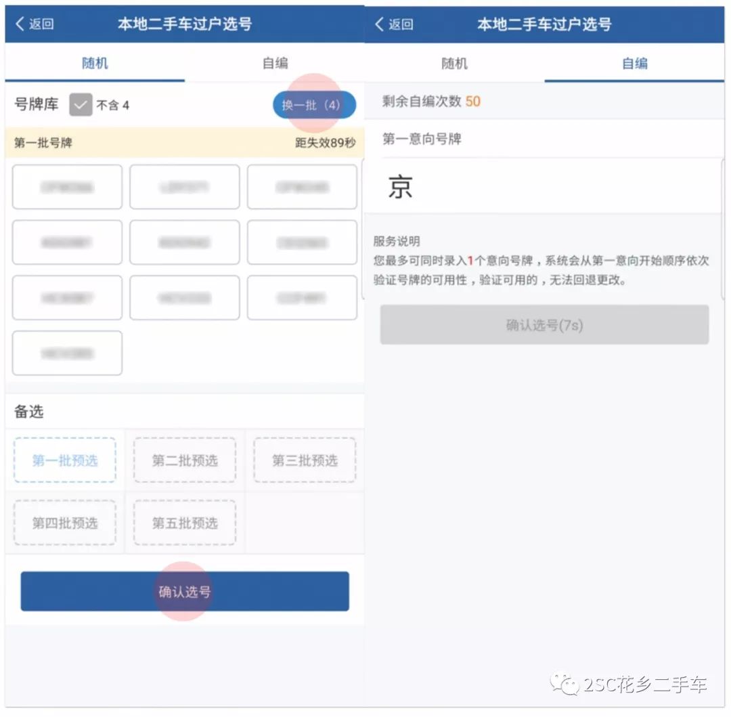Select plate in third row, third column
This screenshot has width=731, height=717.
pyautogui.click(x=302, y=297)
